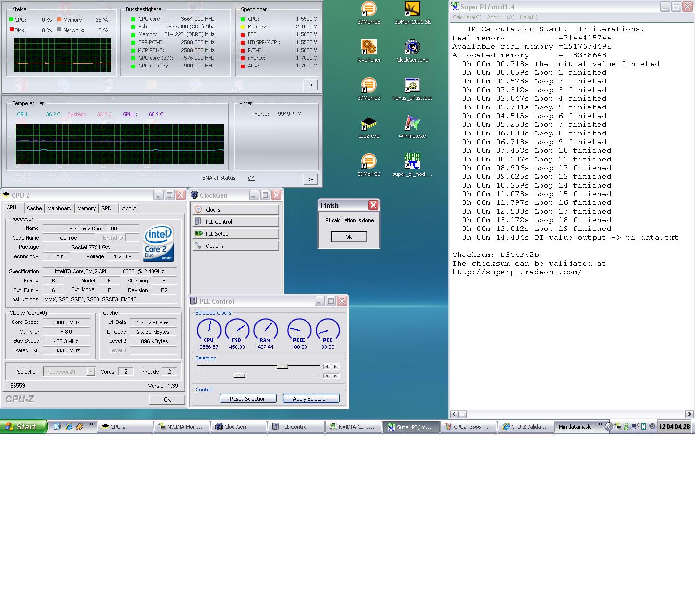
Task: Click upper slider right arrow in PLL Control
Action: point(335,367)
